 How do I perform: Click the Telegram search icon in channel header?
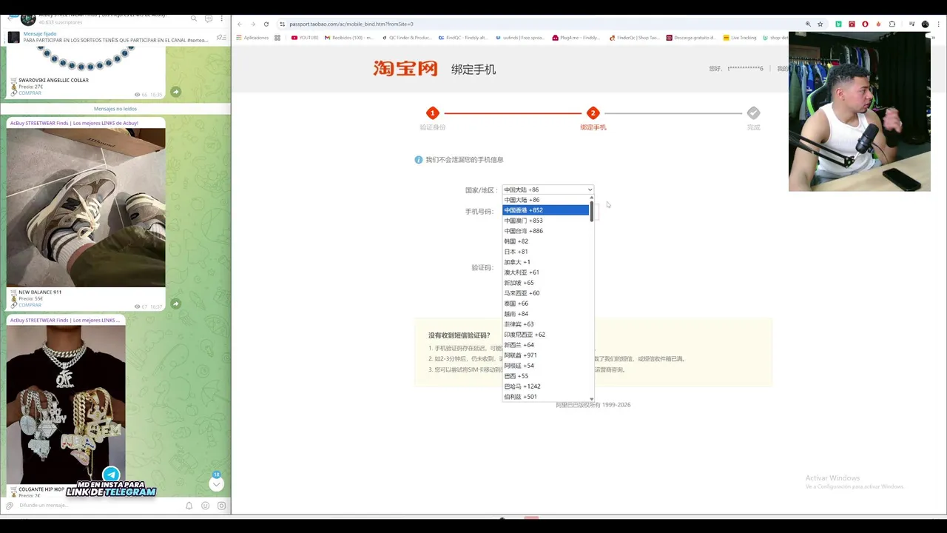coord(194,19)
